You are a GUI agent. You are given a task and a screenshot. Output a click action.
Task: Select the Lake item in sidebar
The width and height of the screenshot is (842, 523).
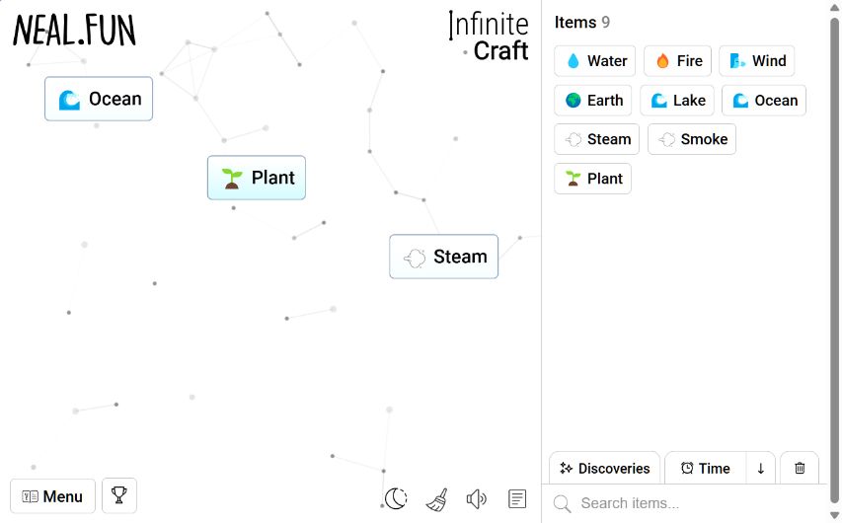click(x=676, y=101)
